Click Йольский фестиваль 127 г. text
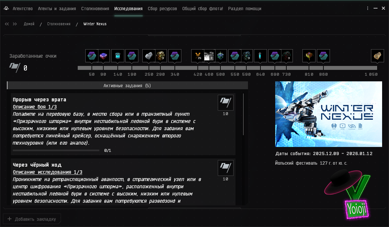Screen dimensions: 389x227 pos(311,163)
